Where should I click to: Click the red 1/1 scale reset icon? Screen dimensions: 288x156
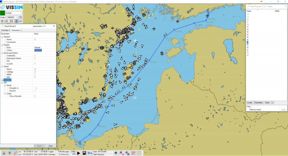11,21
